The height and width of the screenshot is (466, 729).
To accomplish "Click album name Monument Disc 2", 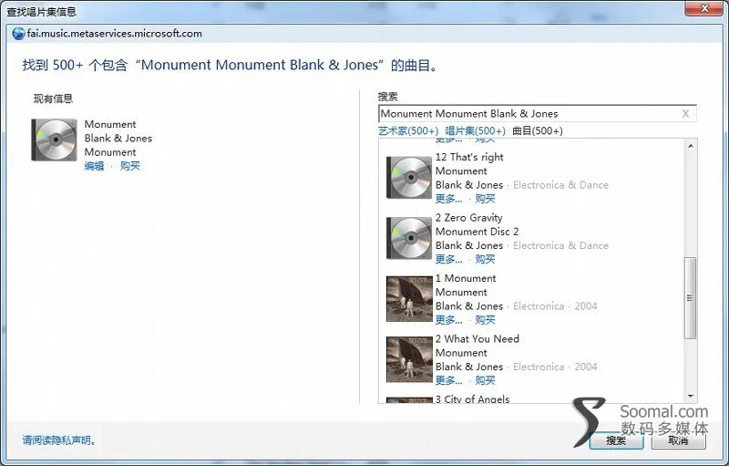I will 477,232.
